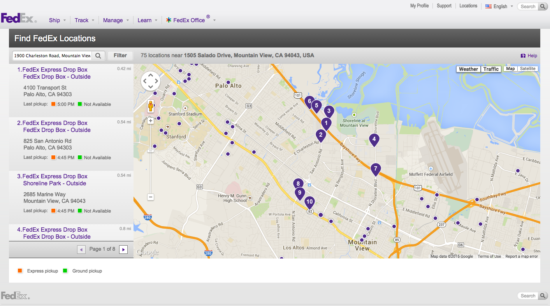This screenshot has width=550, height=306.
Task: Switch map to Map view
Action: 510,69
